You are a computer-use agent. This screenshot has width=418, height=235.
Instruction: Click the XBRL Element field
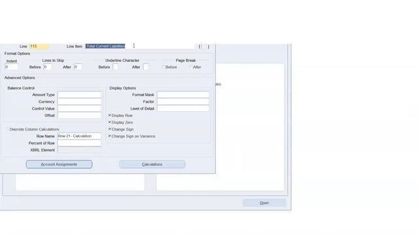(x=80, y=150)
